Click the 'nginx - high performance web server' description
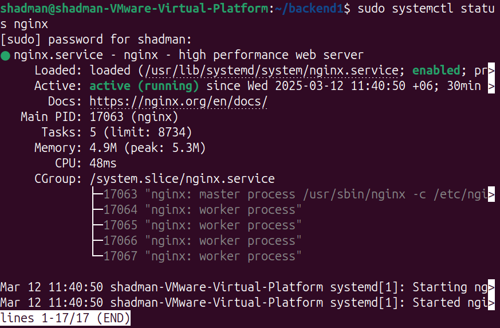The image size is (500, 328). click(243, 55)
